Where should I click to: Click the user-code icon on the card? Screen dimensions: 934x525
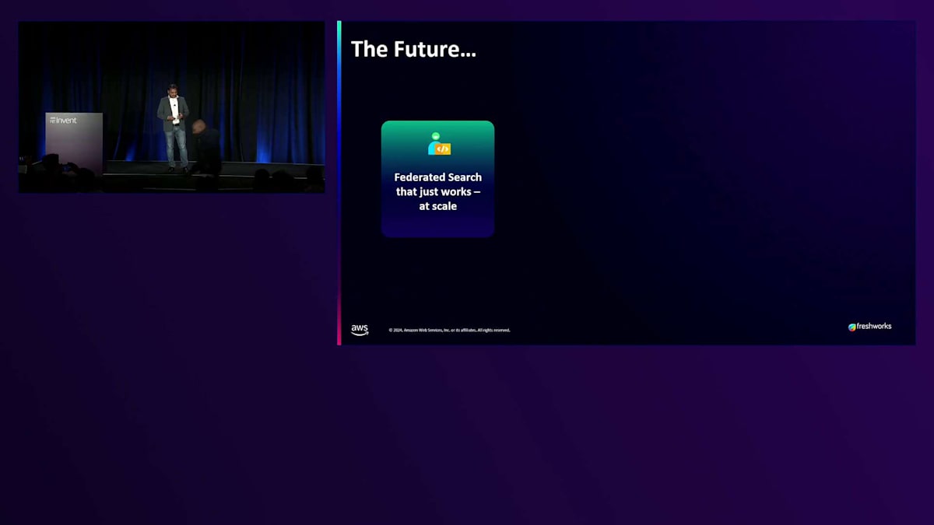point(439,144)
